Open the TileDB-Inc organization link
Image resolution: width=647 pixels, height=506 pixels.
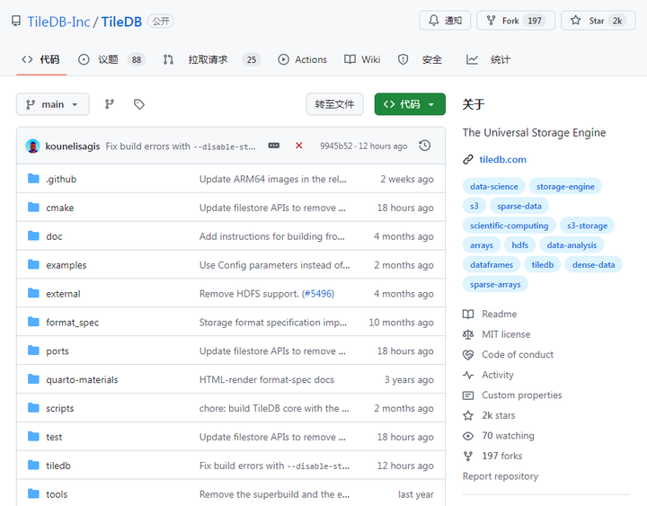(x=58, y=22)
